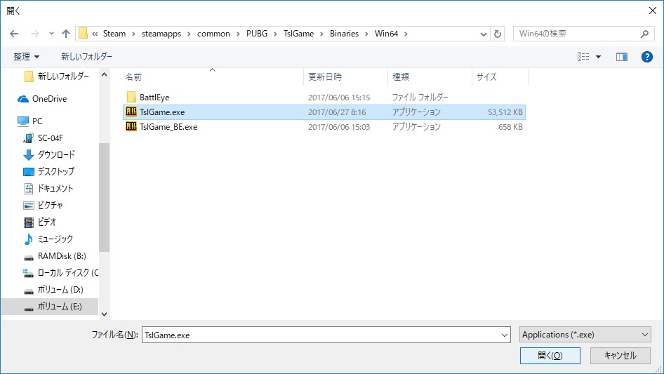Jump to the Steam folder in the breadcrumb
This screenshot has height=374, width=664.
pos(114,34)
